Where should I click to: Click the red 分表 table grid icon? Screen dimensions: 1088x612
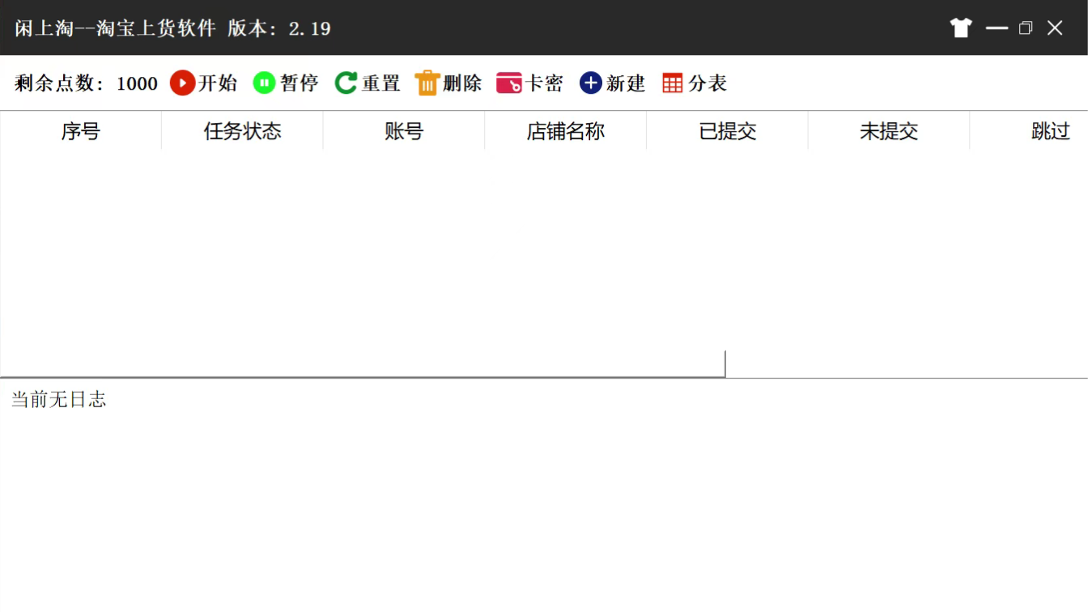point(673,83)
